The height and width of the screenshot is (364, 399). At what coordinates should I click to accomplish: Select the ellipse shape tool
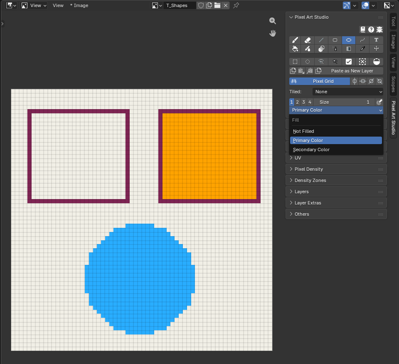349,40
